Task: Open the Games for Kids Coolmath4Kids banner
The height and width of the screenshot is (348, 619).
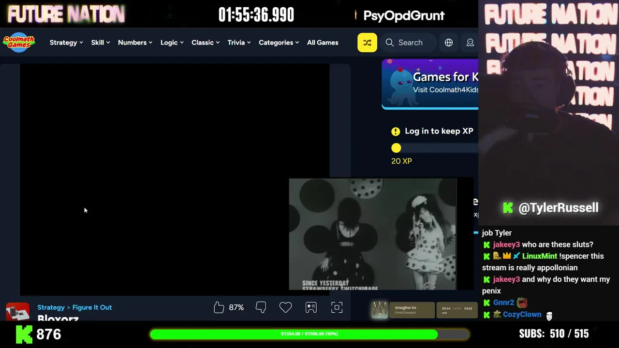Action: pos(430,84)
